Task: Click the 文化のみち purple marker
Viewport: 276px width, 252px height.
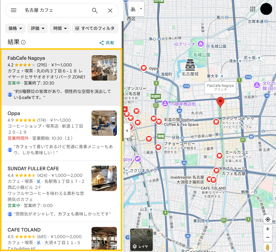Action: point(257,85)
